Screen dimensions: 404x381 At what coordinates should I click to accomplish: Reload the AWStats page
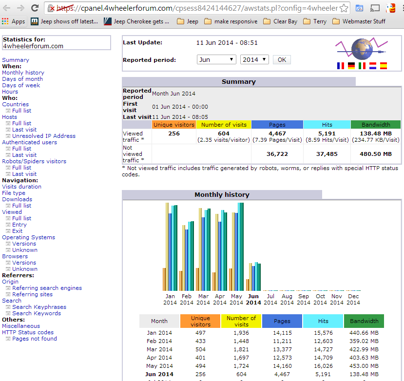click(35, 8)
